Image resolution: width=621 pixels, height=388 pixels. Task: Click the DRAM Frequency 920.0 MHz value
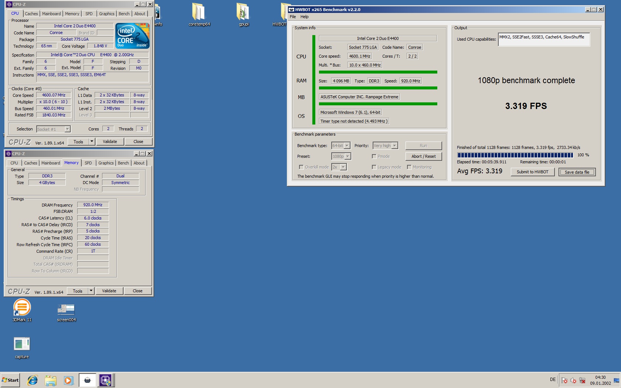(x=93, y=205)
